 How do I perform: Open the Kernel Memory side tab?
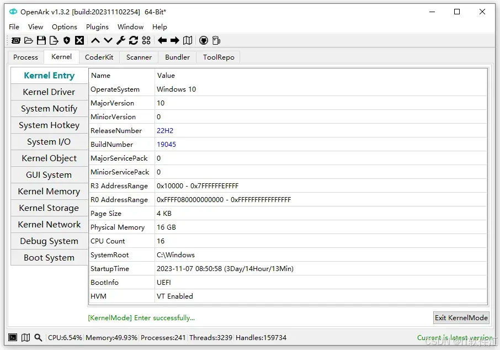tap(49, 192)
